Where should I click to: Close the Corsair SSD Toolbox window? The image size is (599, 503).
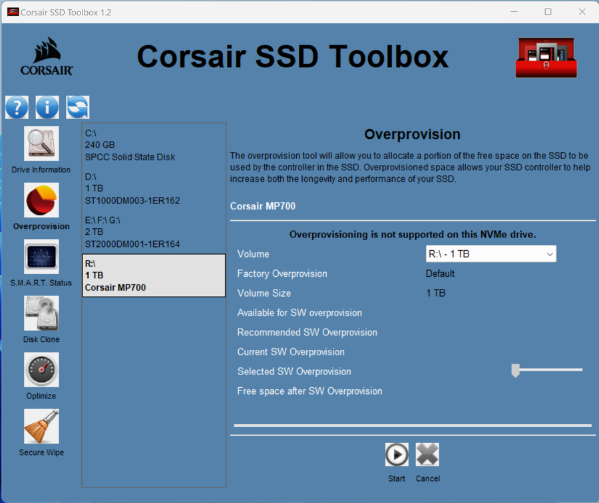click(x=582, y=12)
